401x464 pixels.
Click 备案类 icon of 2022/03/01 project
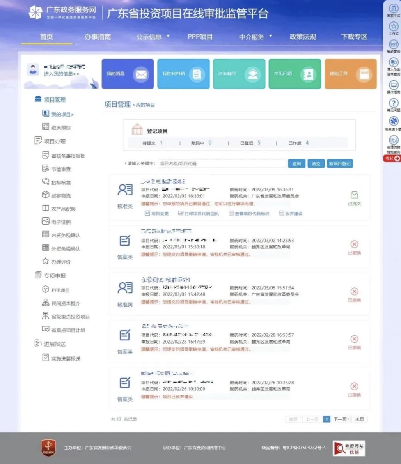pos(125,241)
